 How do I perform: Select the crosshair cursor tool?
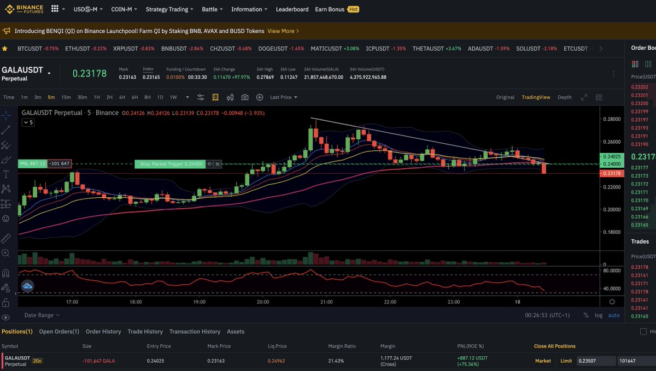(6, 115)
